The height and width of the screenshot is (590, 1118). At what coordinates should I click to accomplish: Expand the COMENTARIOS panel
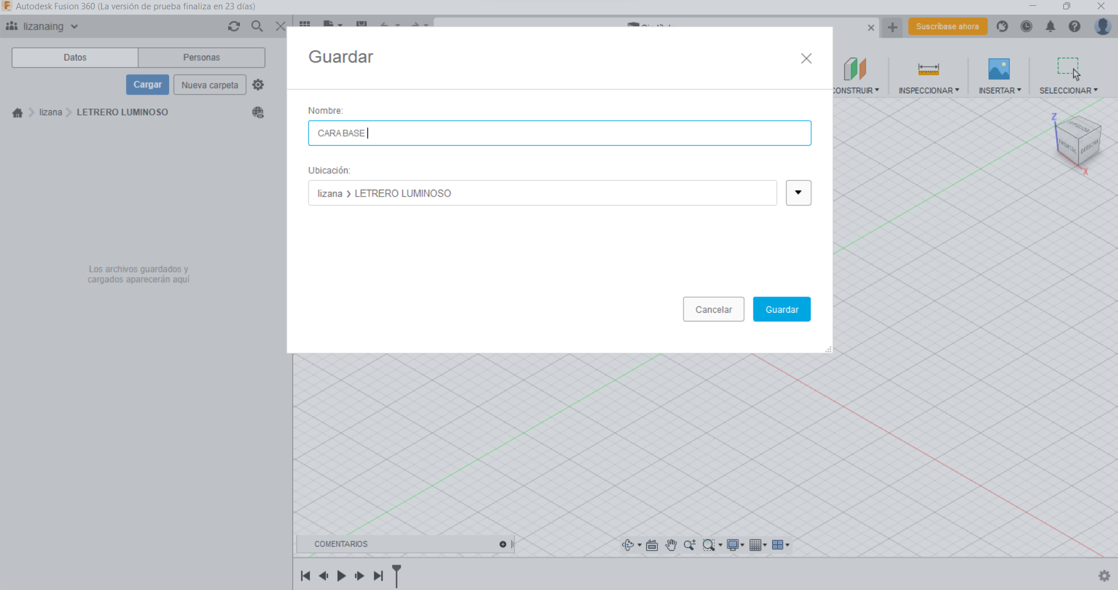click(405, 544)
